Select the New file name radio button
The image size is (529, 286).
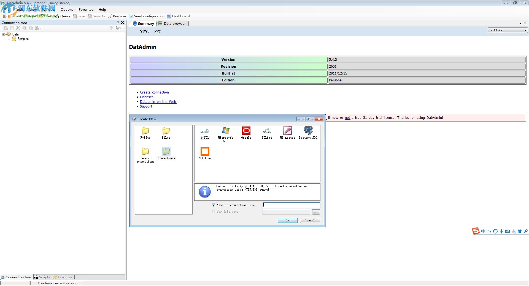coord(214,211)
